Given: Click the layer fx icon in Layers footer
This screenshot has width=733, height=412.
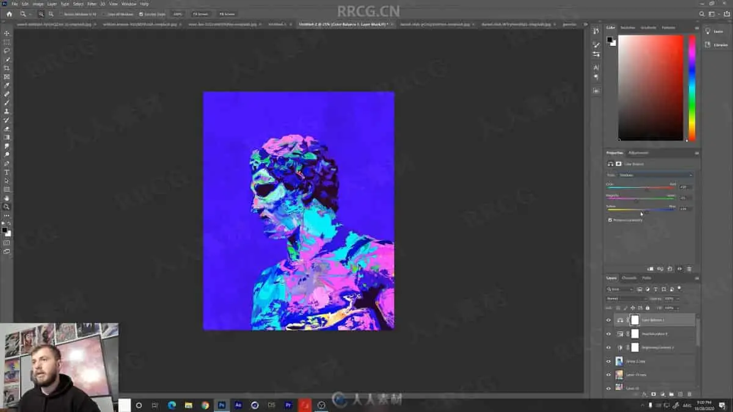Looking at the screenshot, I should tap(644, 394).
